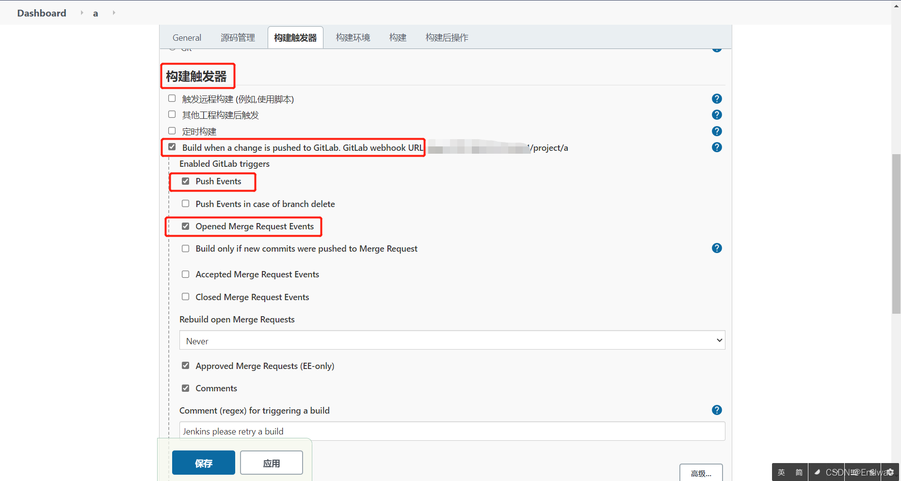
Task: Open help for Build only if new commits
Action: 717,248
